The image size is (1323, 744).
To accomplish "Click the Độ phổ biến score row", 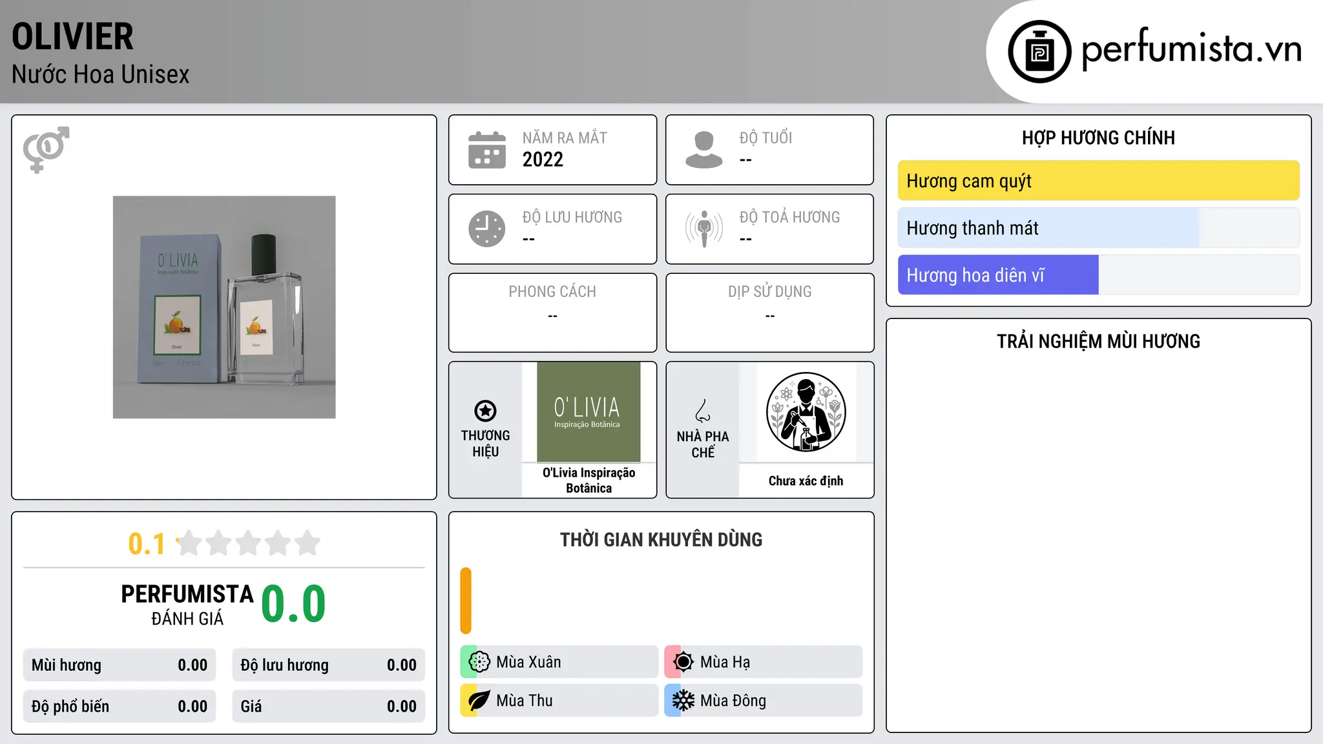I will [x=120, y=707].
